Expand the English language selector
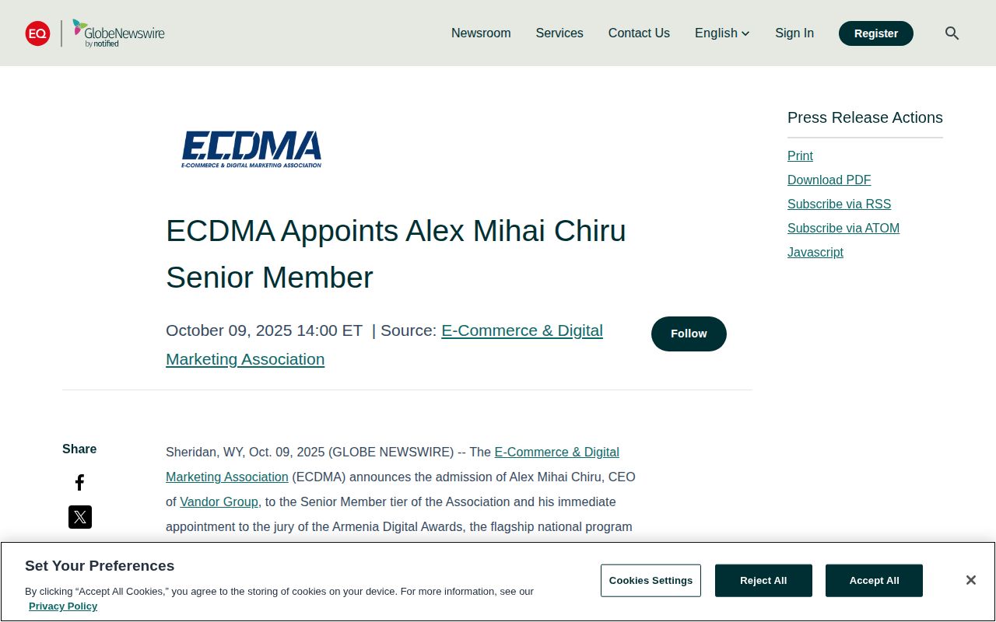The width and height of the screenshot is (996, 622). [x=721, y=33]
